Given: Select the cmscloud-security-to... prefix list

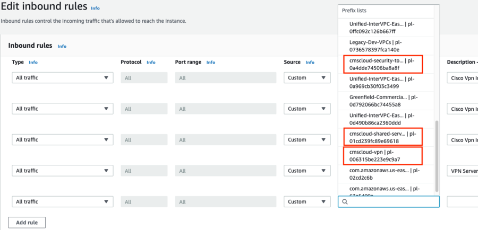Looking at the screenshot, I should coord(386,64).
